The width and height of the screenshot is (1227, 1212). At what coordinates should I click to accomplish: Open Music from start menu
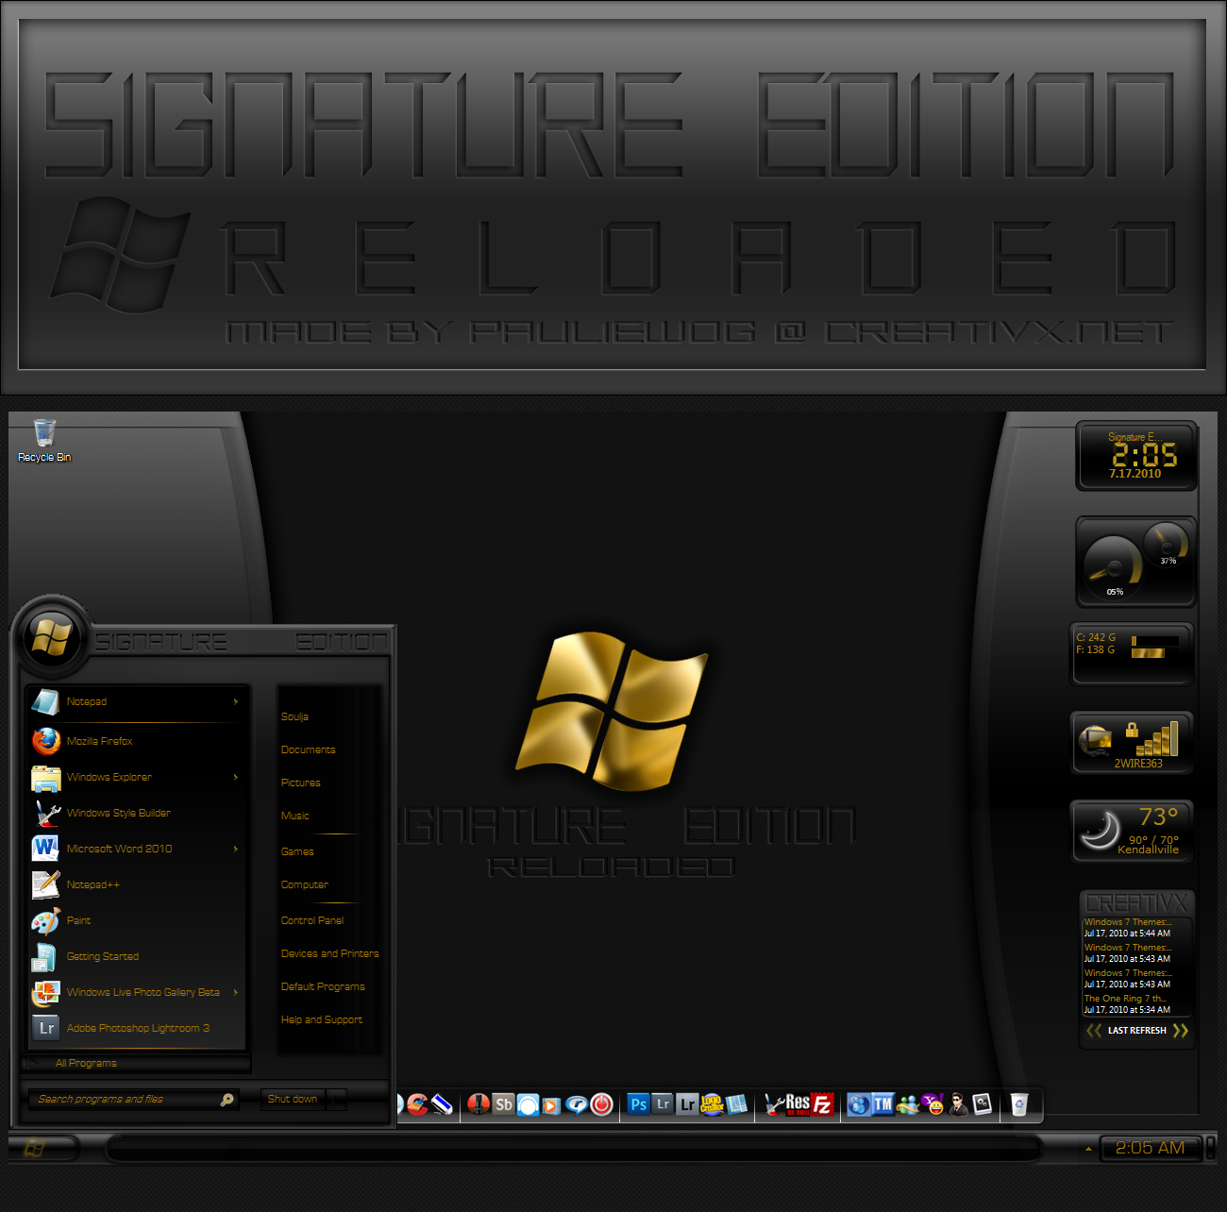(x=294, y=816)
